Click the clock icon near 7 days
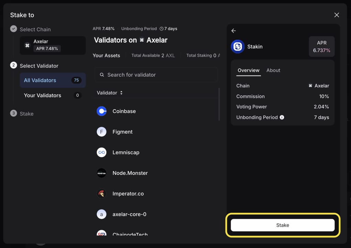 click(x=161, y=29)
